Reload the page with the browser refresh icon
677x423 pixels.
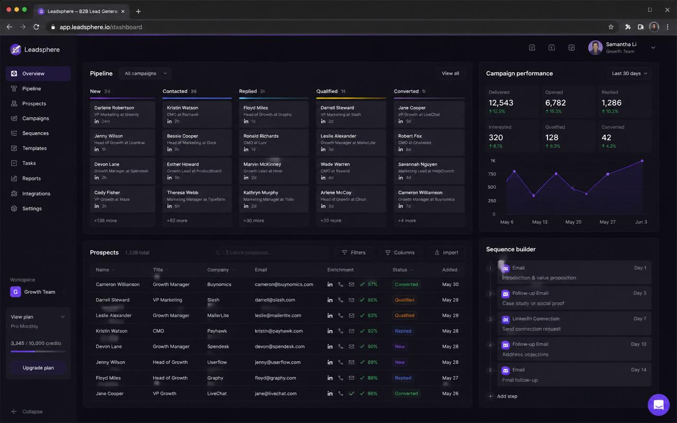pos(36,27)
